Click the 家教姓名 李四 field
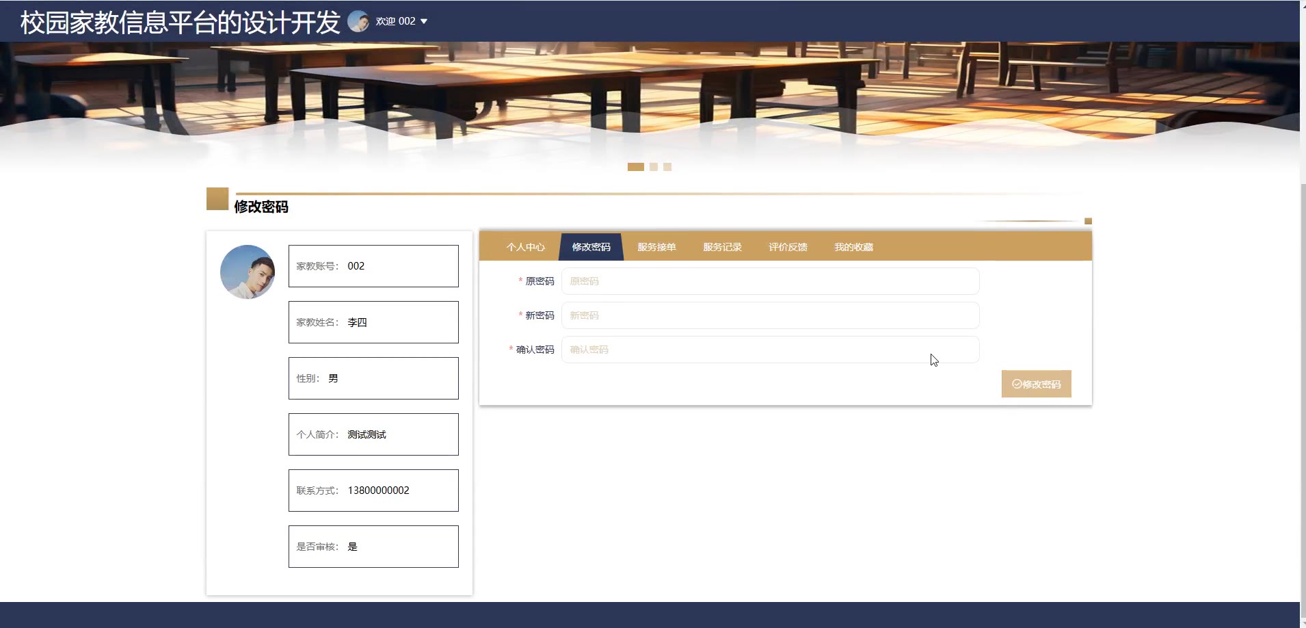The width and height of the screenshot is (1306, 628). [373, 322]
